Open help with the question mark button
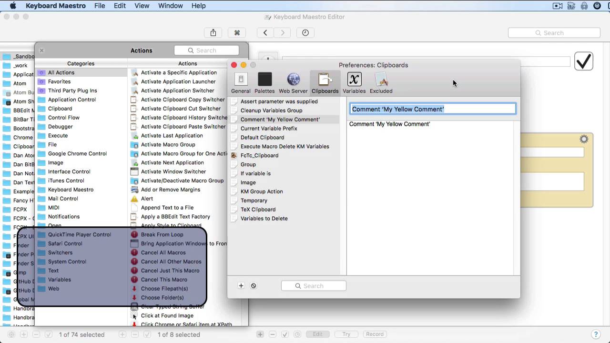The image size is (610, 343). [595, 334]
